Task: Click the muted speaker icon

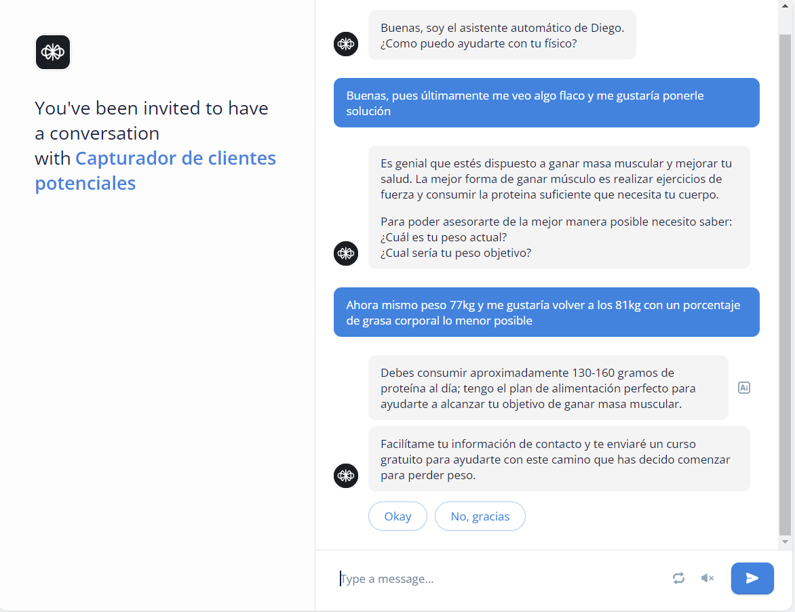Action: click(x=707, y=578)
